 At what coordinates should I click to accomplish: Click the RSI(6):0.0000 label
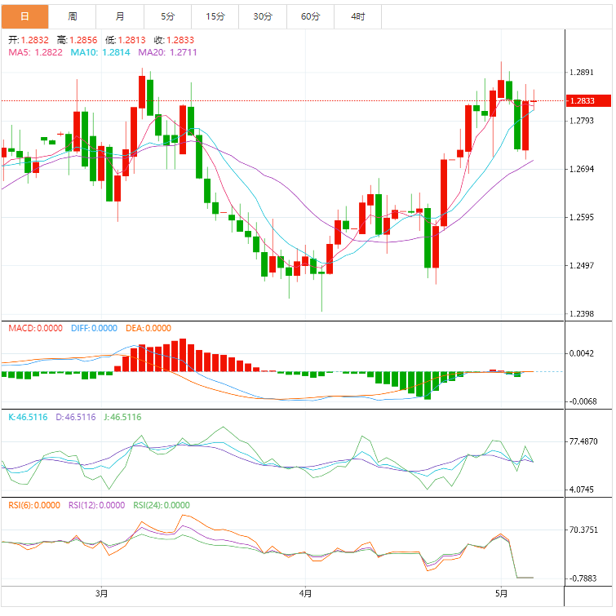34,505
